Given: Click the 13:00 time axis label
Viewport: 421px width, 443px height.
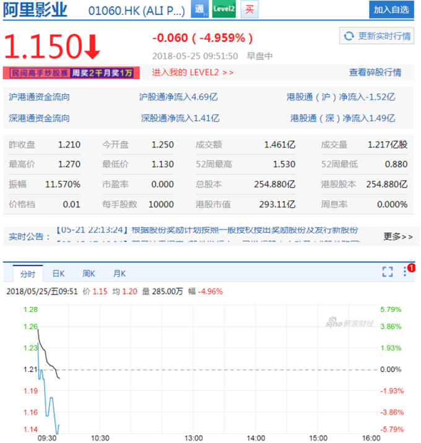Looking at the screenshot, I should point(194,438).
